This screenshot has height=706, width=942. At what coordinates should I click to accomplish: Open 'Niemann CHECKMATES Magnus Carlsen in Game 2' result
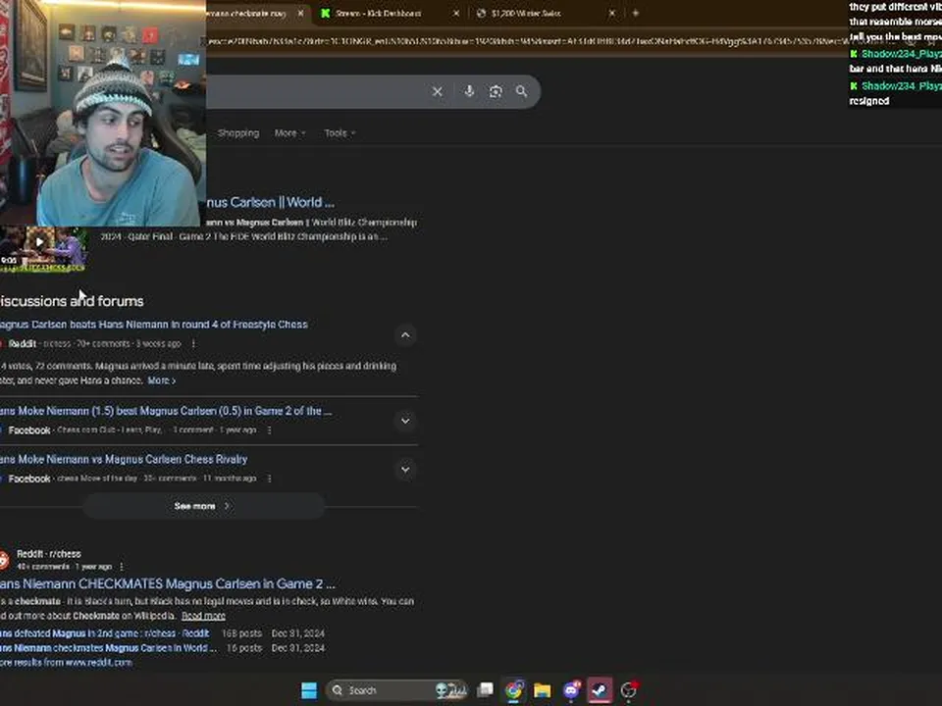coord(168,583)
